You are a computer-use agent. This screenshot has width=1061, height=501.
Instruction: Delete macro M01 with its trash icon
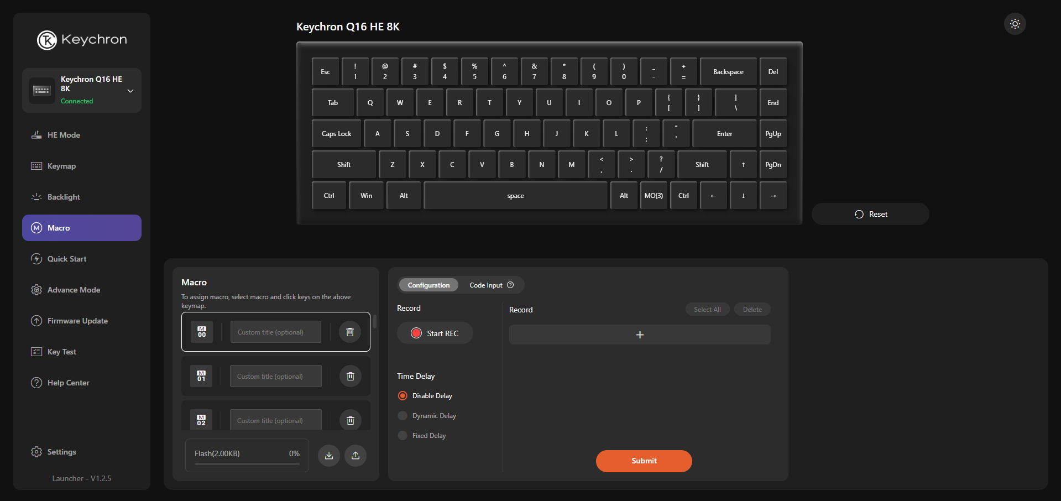[350, 376]
